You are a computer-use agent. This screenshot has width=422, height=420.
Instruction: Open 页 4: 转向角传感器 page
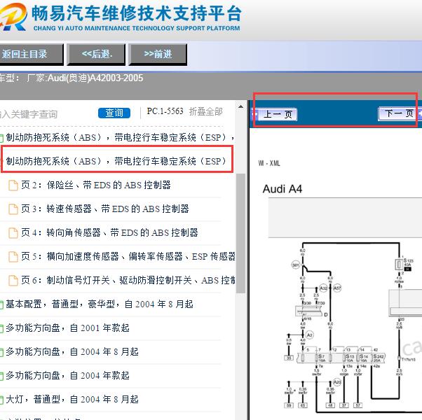[x=110, y=232]
